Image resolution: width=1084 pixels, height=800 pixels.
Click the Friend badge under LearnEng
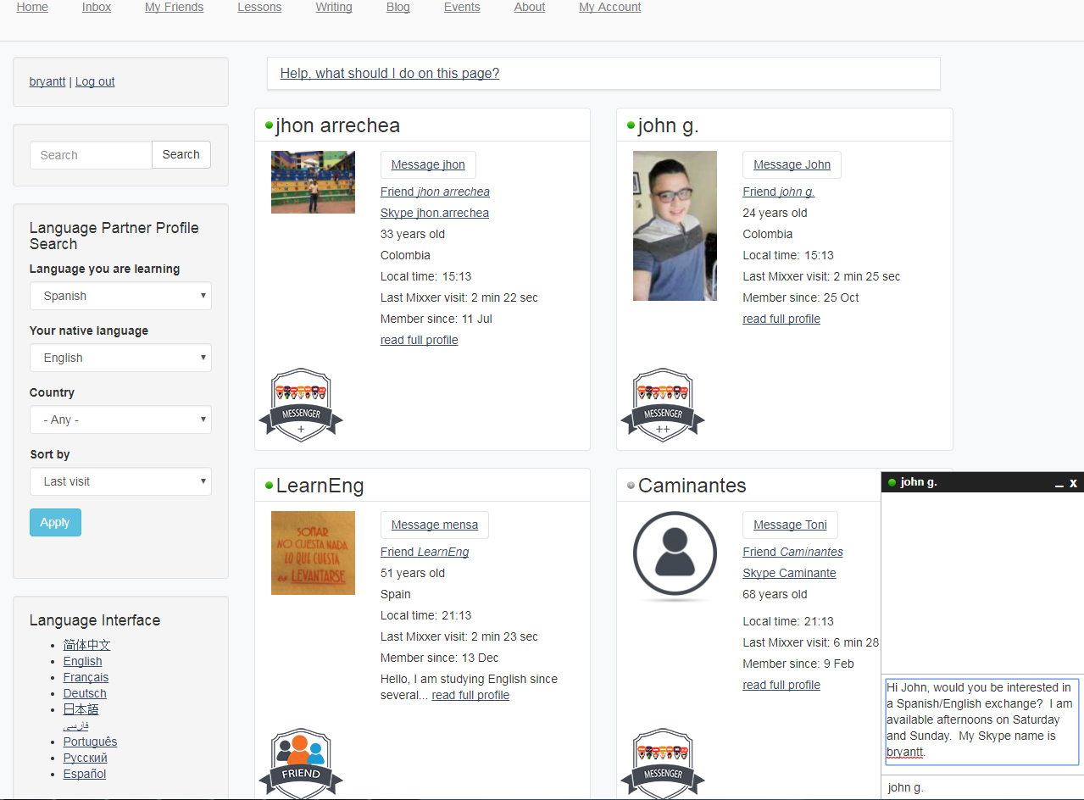(301, 763)
